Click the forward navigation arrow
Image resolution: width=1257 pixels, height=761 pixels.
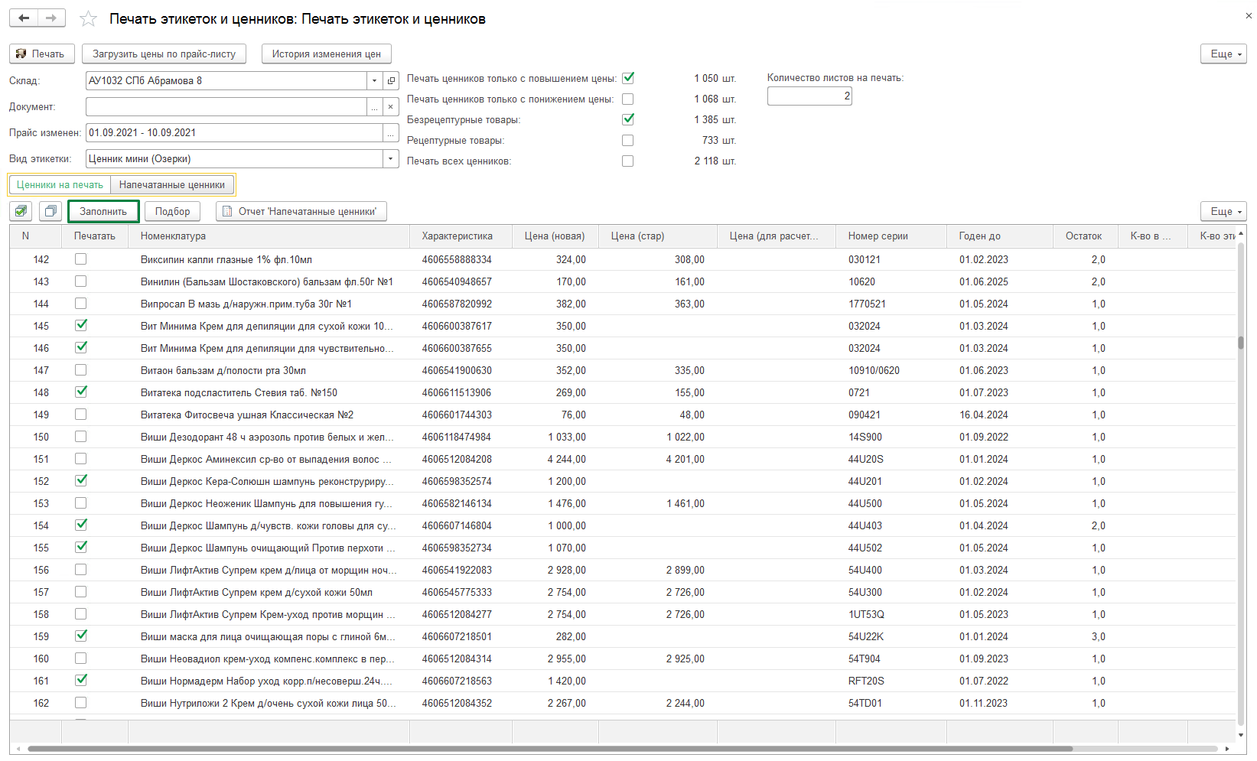tap(51, 18)
